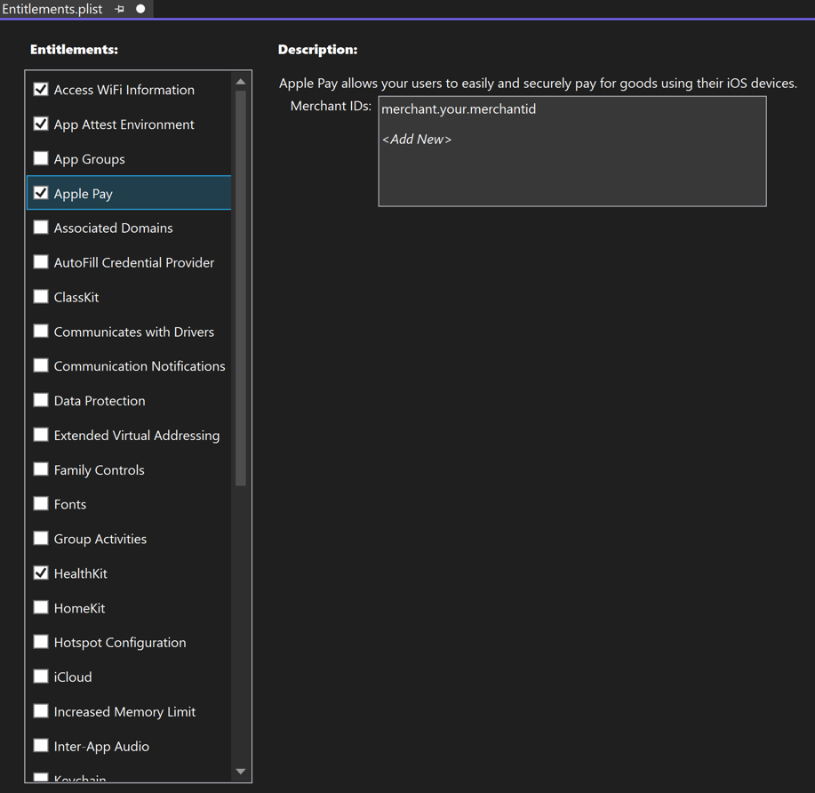The height and width of the screenshot is (793, 815).
Task: Select the Family Controls list row
Action: click(x=99, y=470)
